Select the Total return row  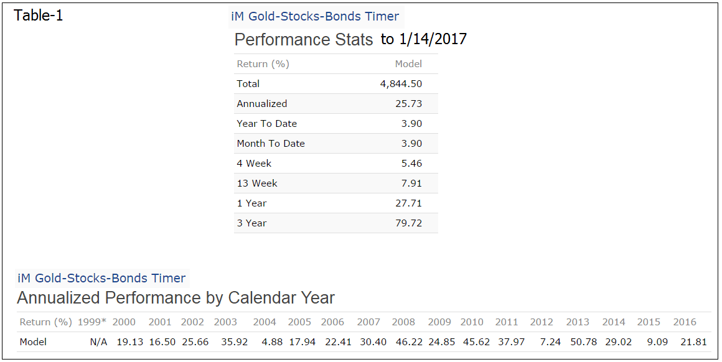pos(336,84)
